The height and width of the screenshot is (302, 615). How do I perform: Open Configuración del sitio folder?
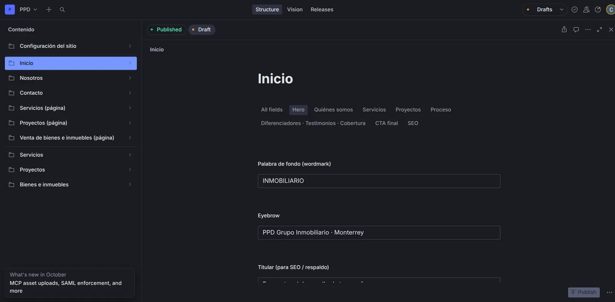point(71,46)
